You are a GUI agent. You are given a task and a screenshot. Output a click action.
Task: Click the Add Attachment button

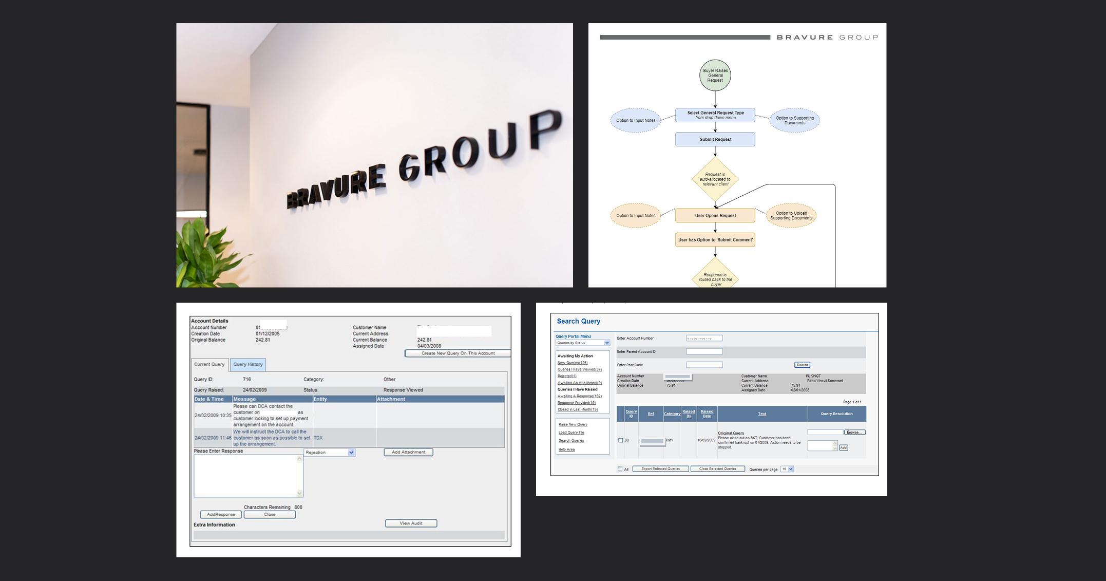408,452
